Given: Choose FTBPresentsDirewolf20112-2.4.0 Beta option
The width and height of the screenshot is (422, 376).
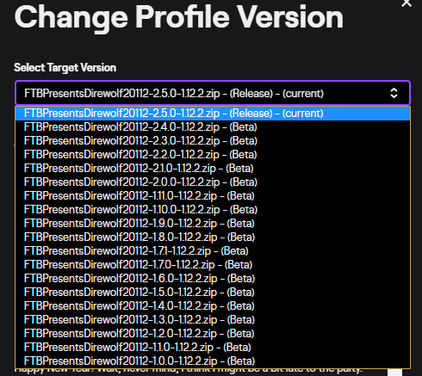Looking at the screenshot, I should point(213,127).
